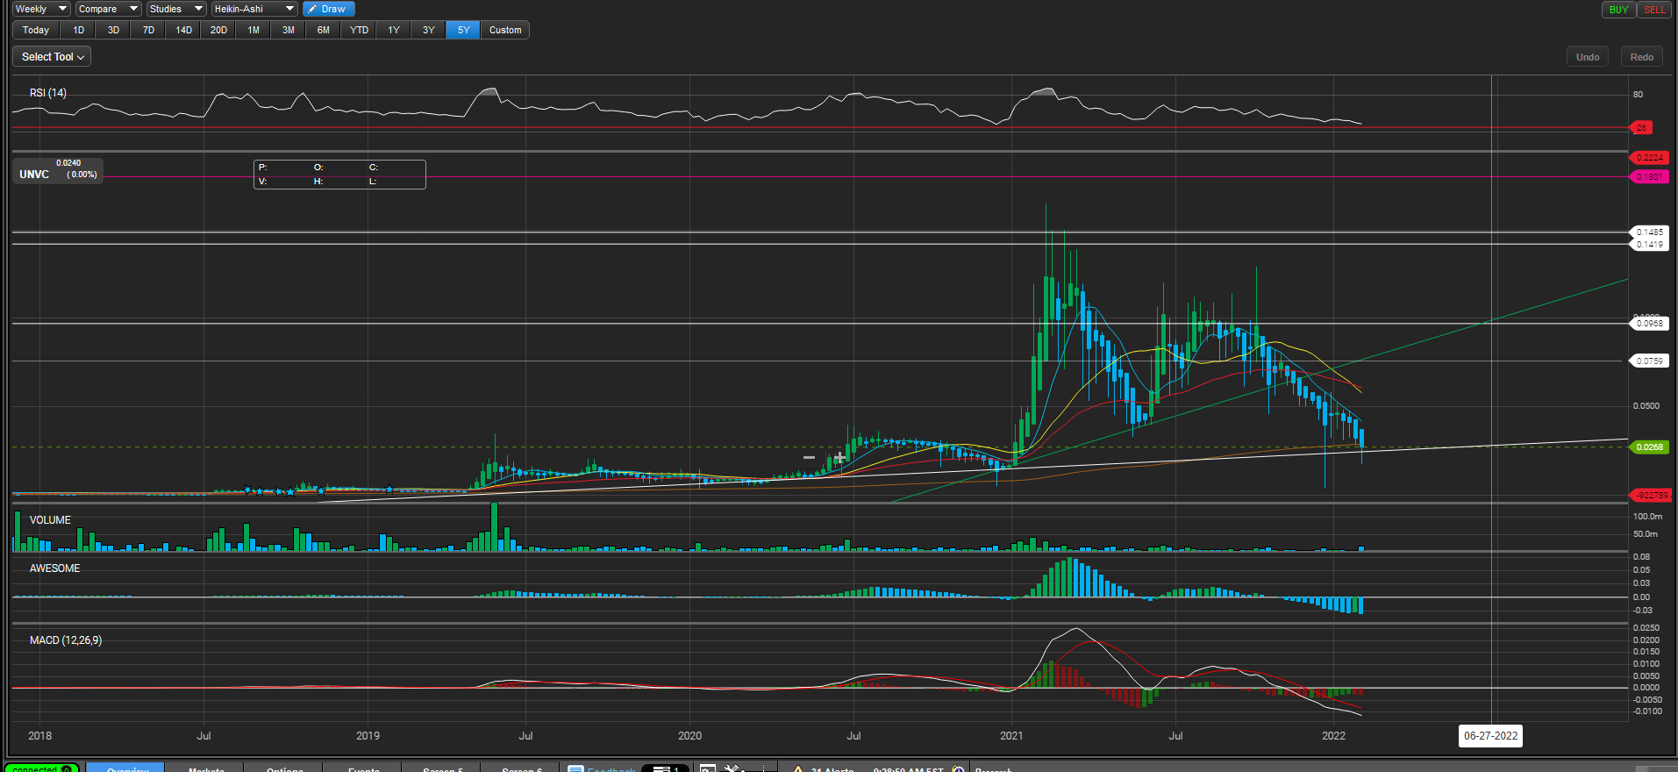Click the MACD (12,26,9) study label
The width and height of the screenshot is (1678, 772).
pyautogui.click(x=66, y=640)
